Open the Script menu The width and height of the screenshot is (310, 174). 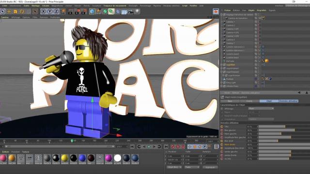tap(185, 6)
